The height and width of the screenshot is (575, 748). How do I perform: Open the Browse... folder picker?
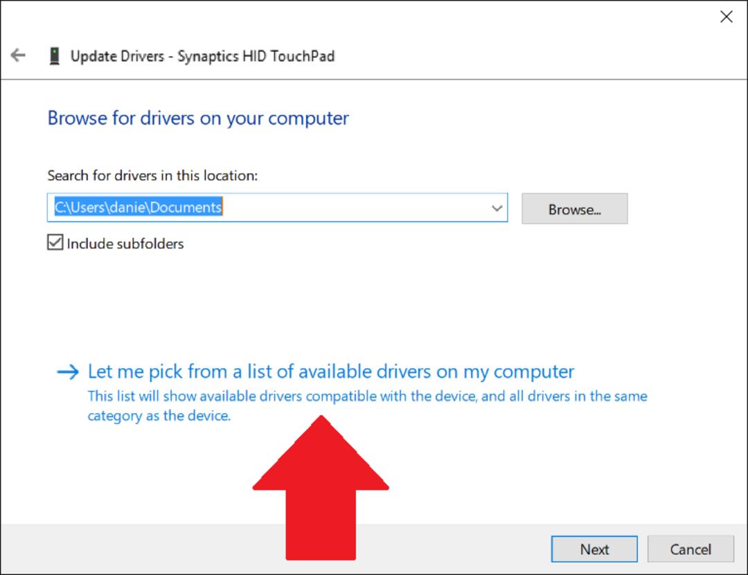pyautogui.click(x=574, y=209)
